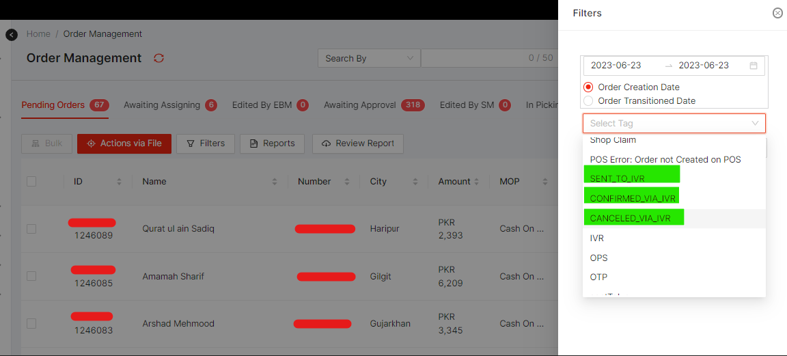Click the Actions via File button
This screenshot has height=356, width=787.
(124, 143)
